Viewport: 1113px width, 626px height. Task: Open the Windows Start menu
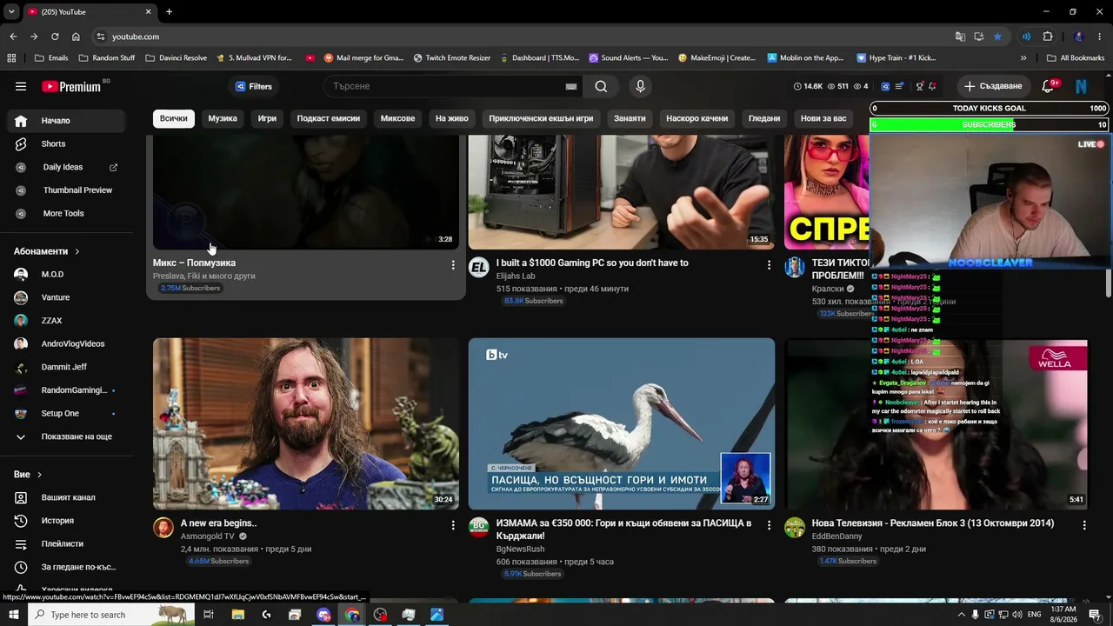[x=13, y=615]
